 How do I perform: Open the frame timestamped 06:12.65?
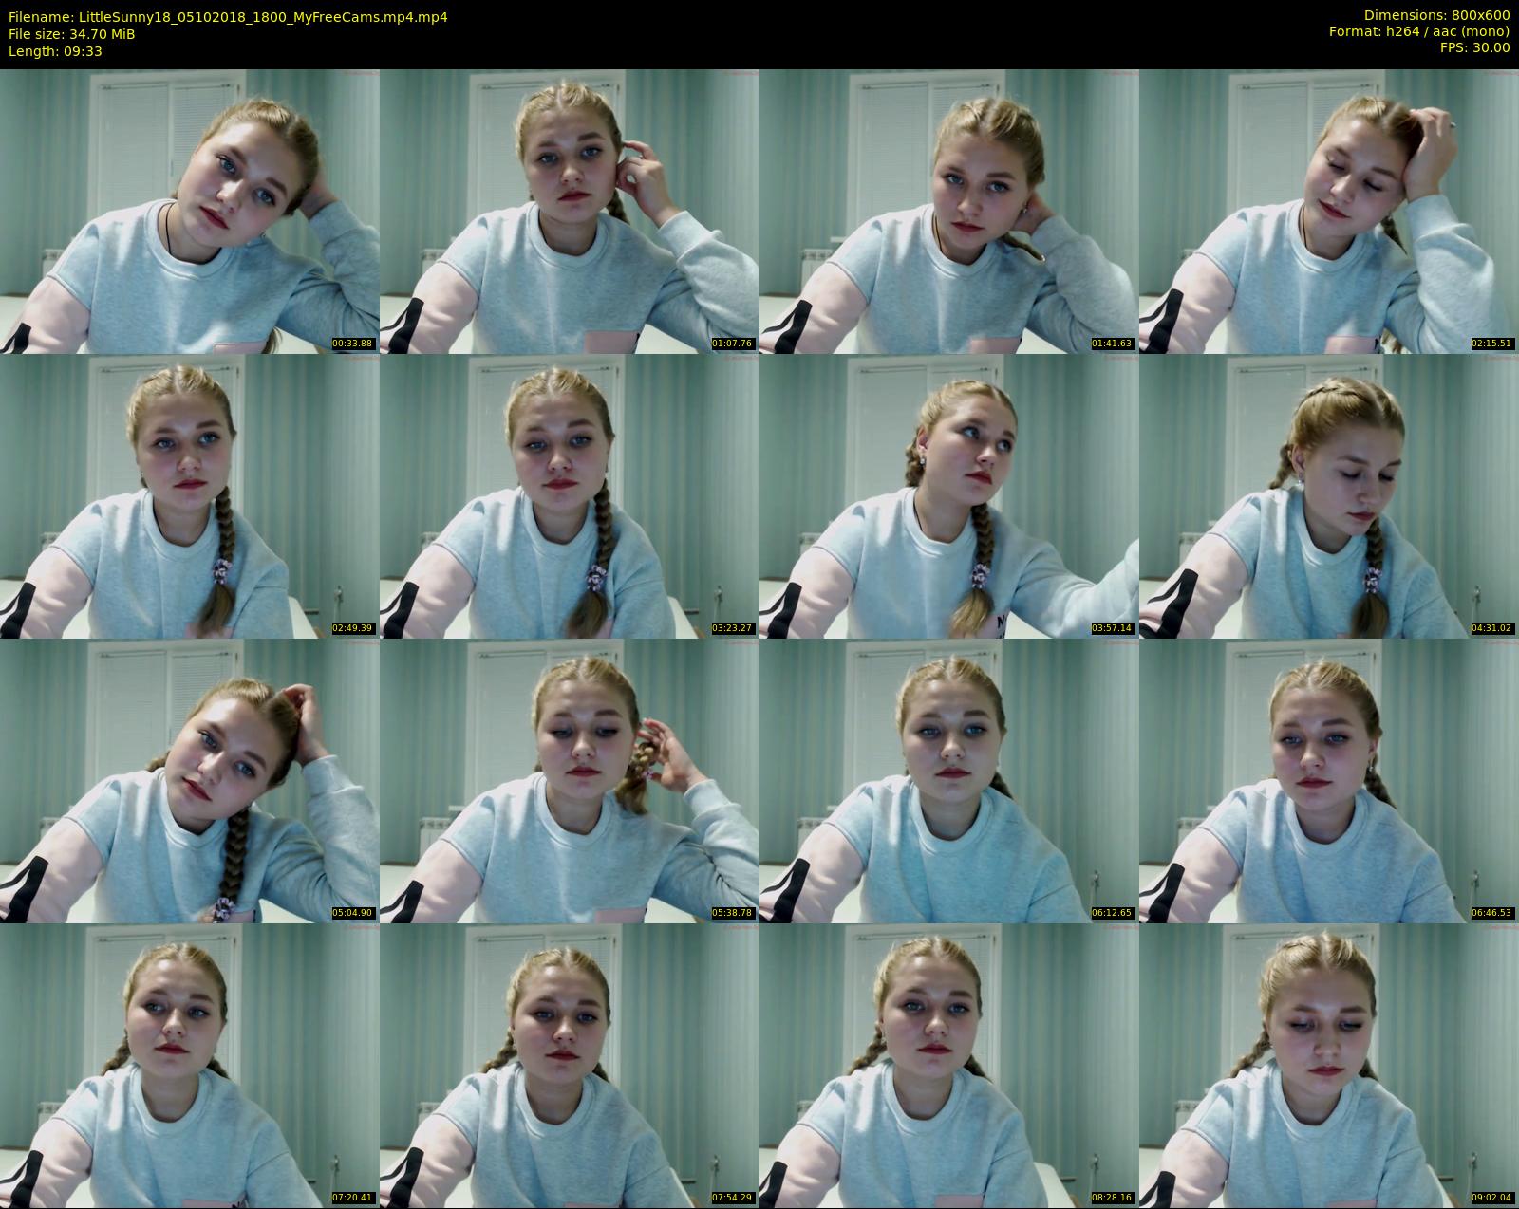point(949,780)
